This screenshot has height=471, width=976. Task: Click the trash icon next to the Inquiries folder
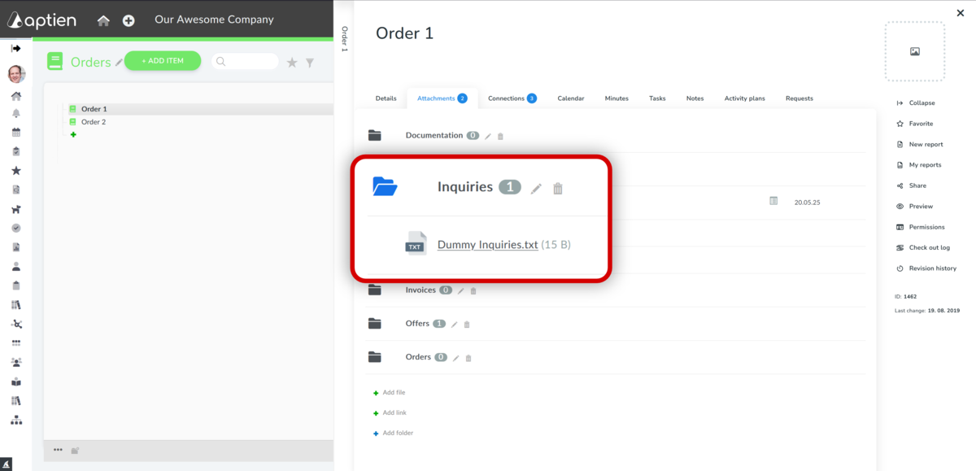pos(558,188)
